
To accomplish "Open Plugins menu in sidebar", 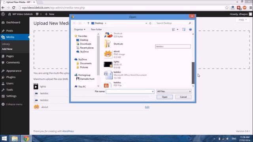I will click(11, 77).
